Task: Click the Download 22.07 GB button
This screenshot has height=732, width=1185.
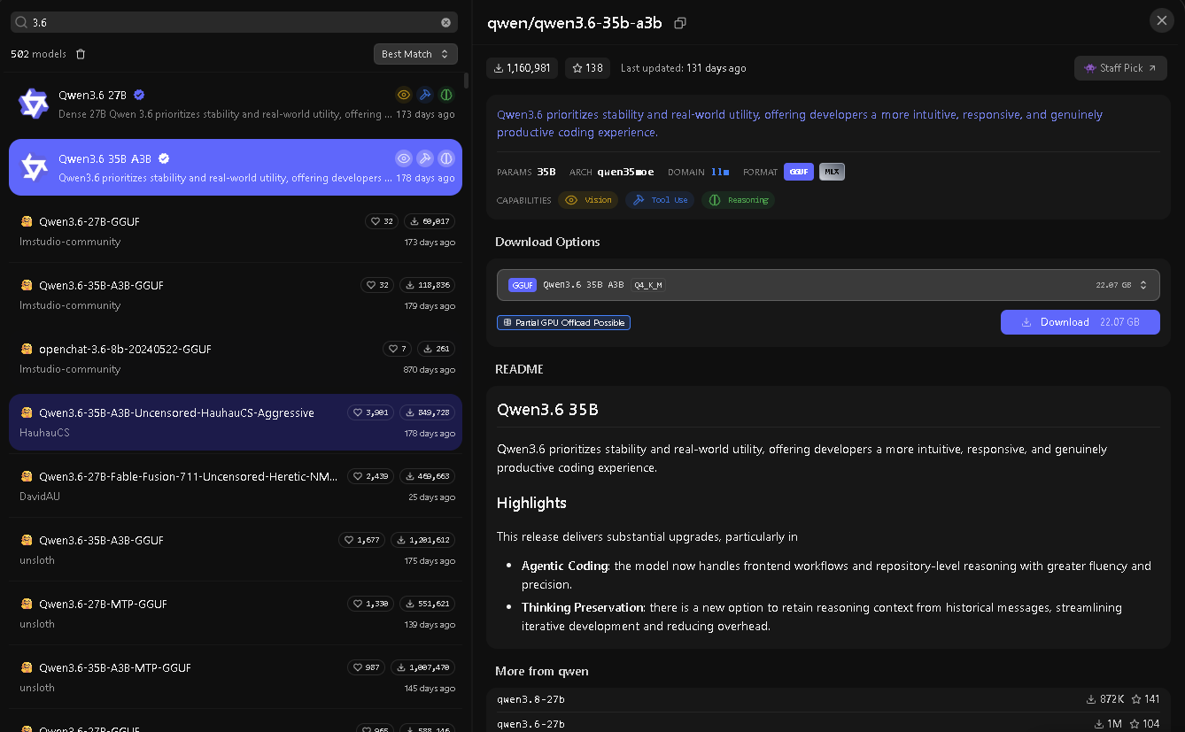Action: [x=1080, y=322]
